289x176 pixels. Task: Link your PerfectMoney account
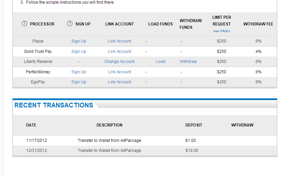120,72
